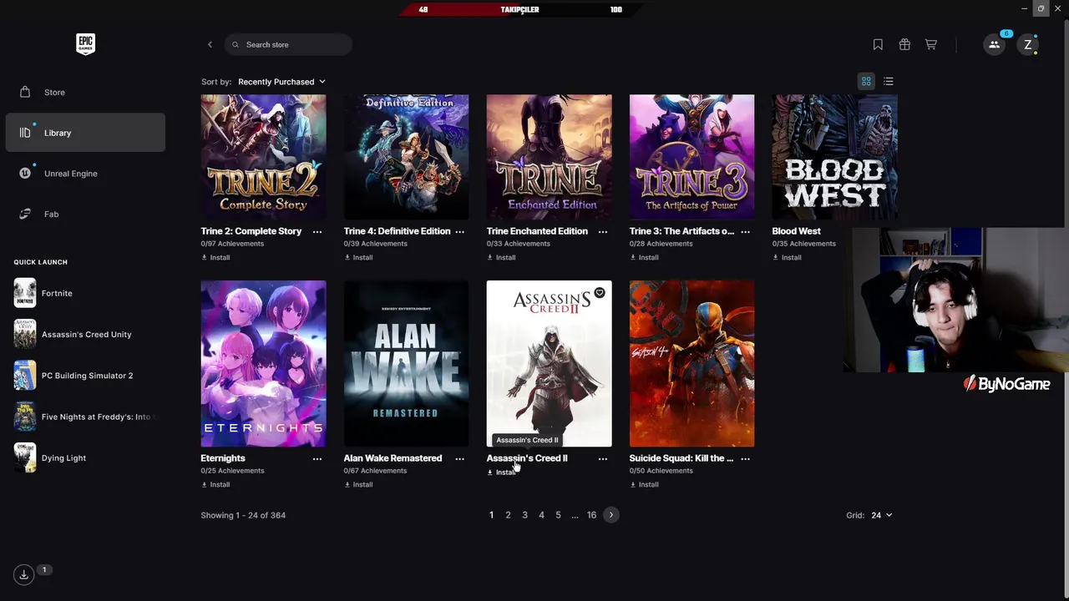This screenshot has height=601, width=1069.
Task: Install Trine 3: The Artifacts of Power
Action: coord(644,257)
